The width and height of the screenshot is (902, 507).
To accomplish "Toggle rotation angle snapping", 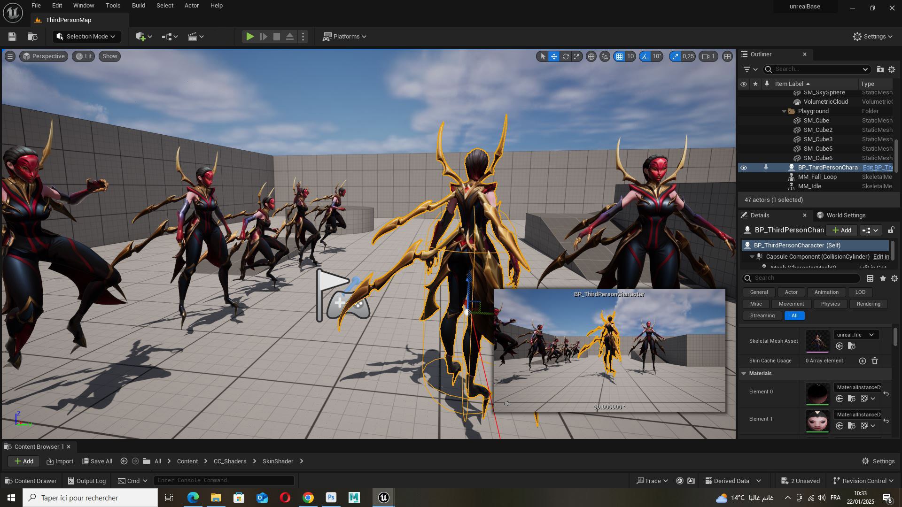I will (x=645, y=56).
